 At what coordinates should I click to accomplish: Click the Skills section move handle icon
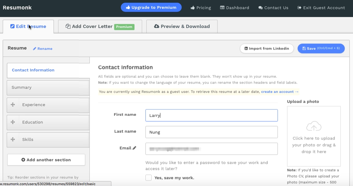coord(13,139)
